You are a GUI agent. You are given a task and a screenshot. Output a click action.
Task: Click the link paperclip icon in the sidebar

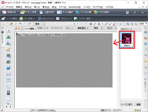[x=9, y=49]
